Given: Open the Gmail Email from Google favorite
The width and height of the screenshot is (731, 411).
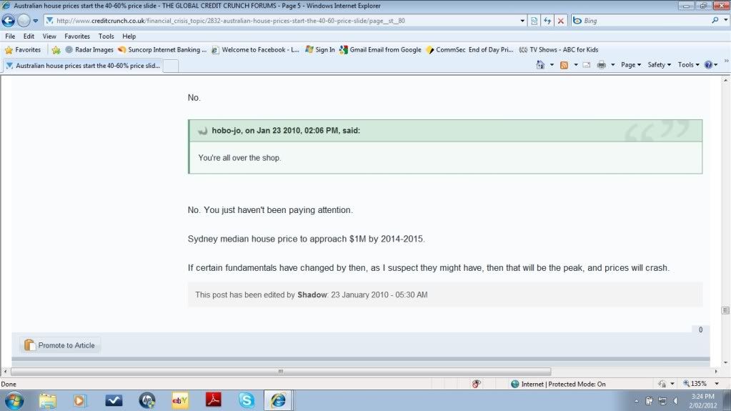Looking at the screenshot, I should point(379,50).
